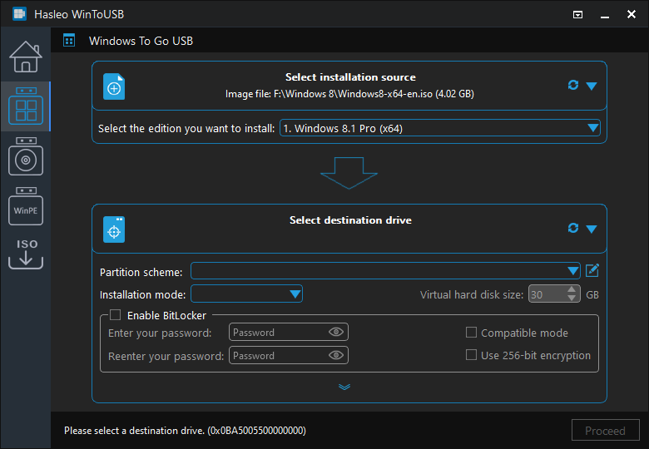The width and height of the screenshot is (649, 449).
Task: Close the Hasleo WinToUSB window
Action: tap(632, 14)
